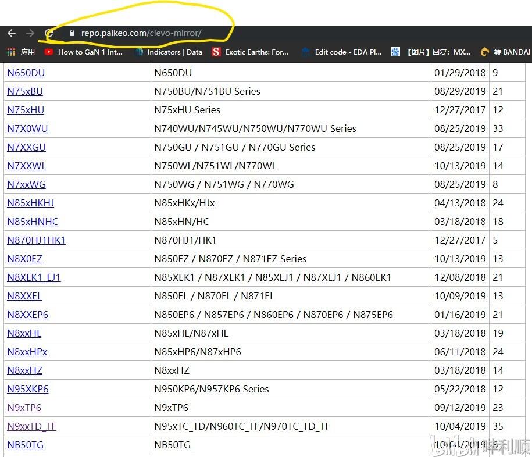
Task: Open the N8XEK1_EJ1 link
Action: point(34,278)
